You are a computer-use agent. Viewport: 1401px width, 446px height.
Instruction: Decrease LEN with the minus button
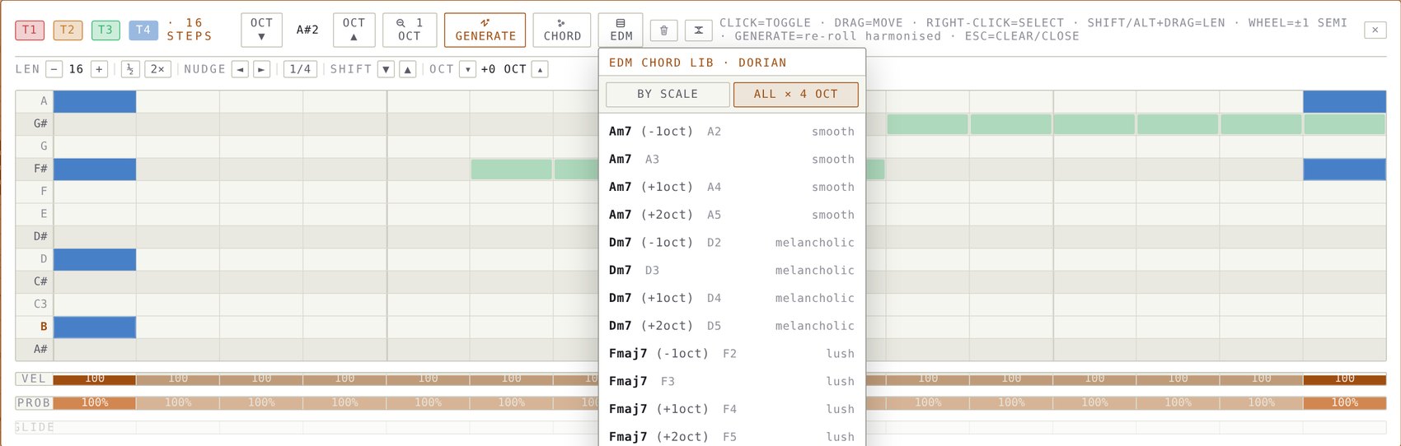point(54,69)
